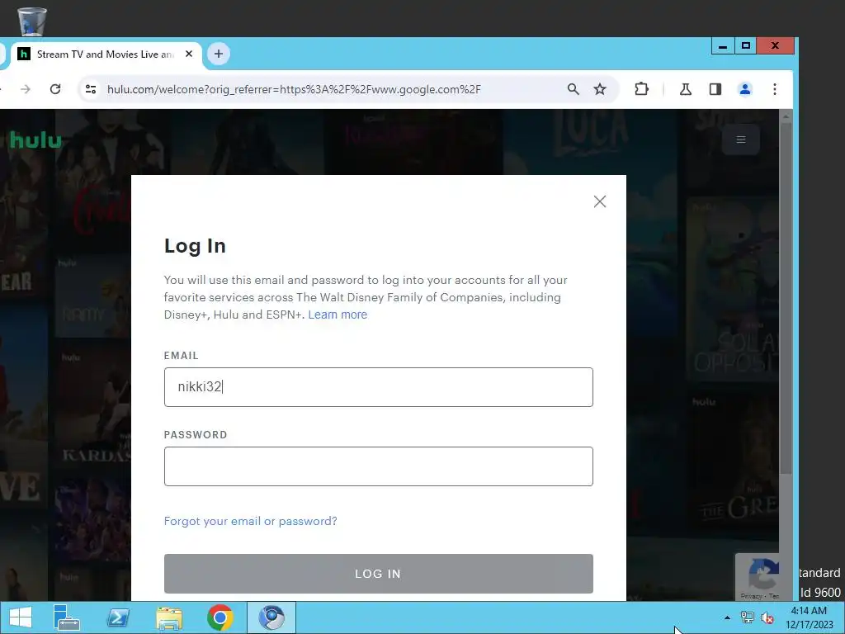845x634 pixels.
Task: Click the search magnifier icon in address bar
Action: [573, 89]
